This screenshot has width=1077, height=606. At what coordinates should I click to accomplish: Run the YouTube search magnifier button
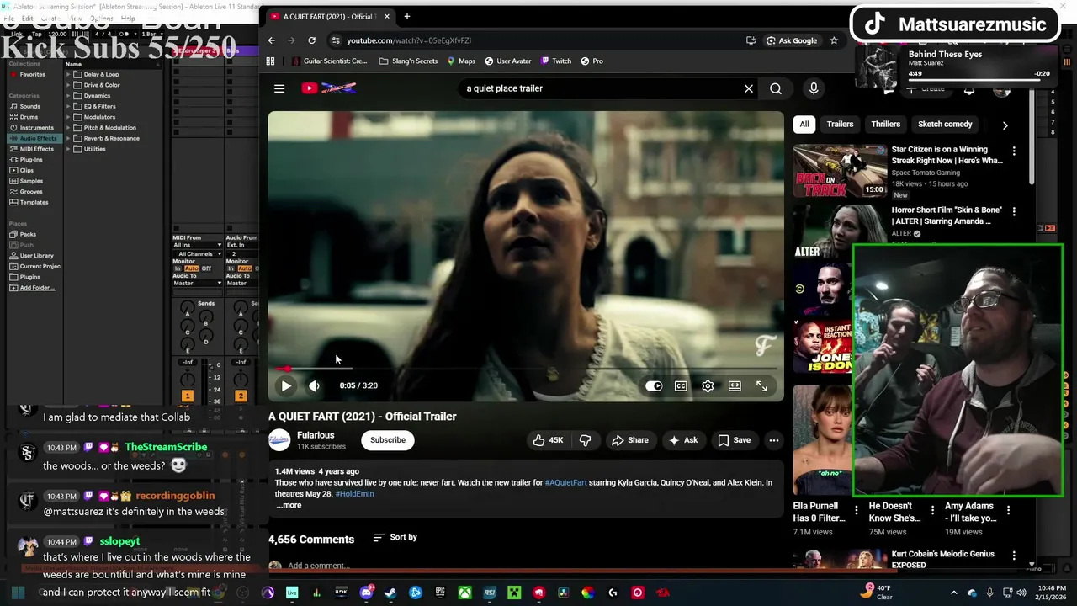point(776,88)
